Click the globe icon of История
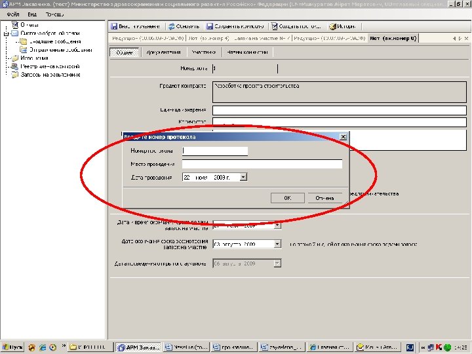Image resolution: width=472 pixels, height=354 pixels. 332,26
